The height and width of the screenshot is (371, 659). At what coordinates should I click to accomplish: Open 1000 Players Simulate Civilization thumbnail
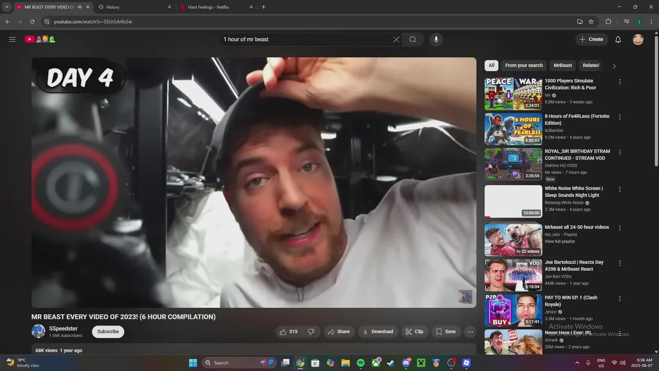[513, 94]
